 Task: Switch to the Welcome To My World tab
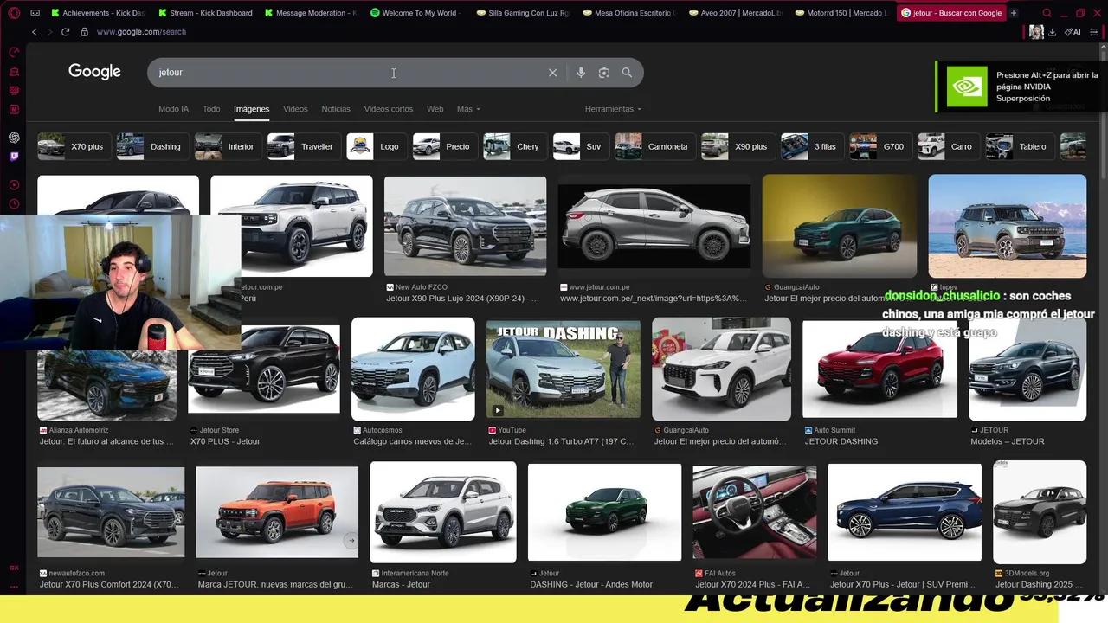[415, 13]
